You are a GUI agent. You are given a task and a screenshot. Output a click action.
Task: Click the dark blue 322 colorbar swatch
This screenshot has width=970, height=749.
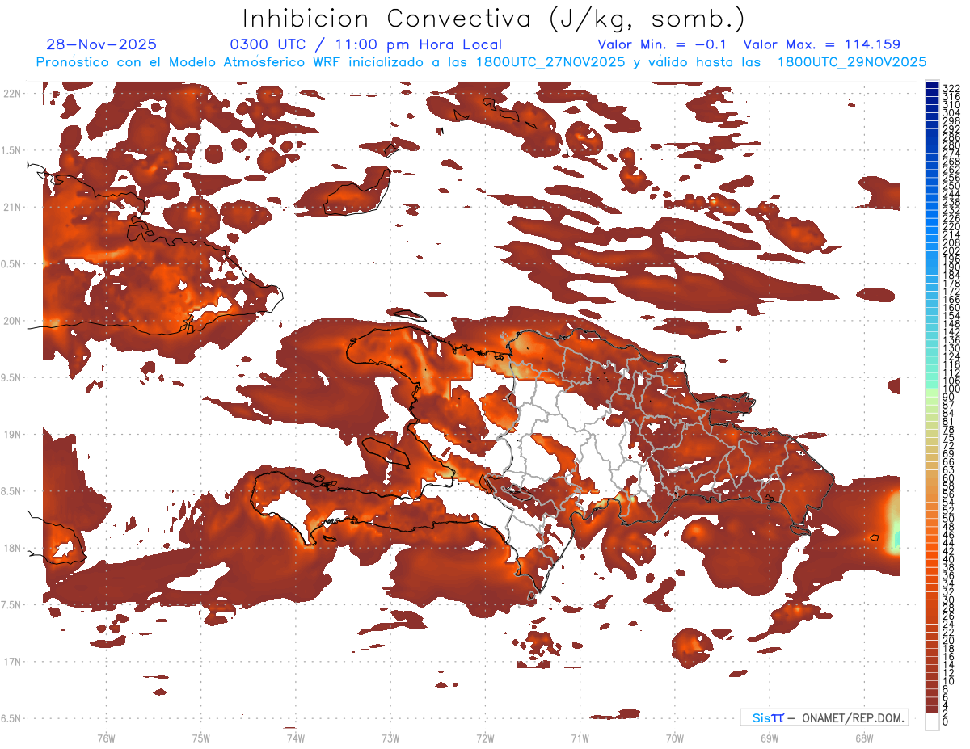click(x=933, y=86)
